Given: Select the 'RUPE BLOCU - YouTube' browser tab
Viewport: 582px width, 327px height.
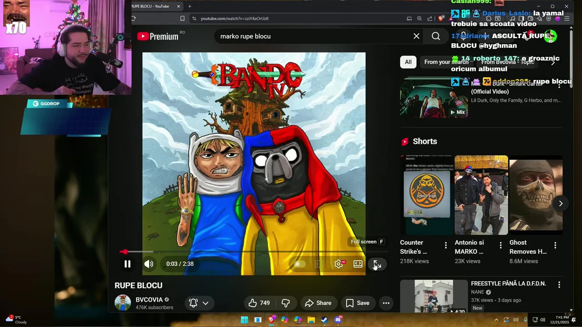Looking at the screenshot, I should 152,6.
